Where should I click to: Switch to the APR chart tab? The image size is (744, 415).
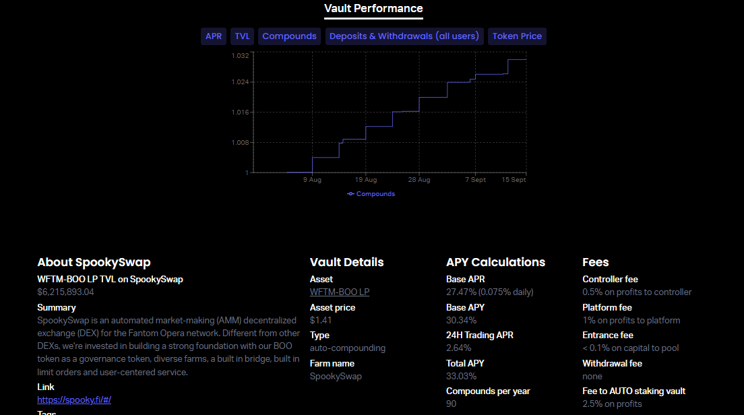(214, 36)
